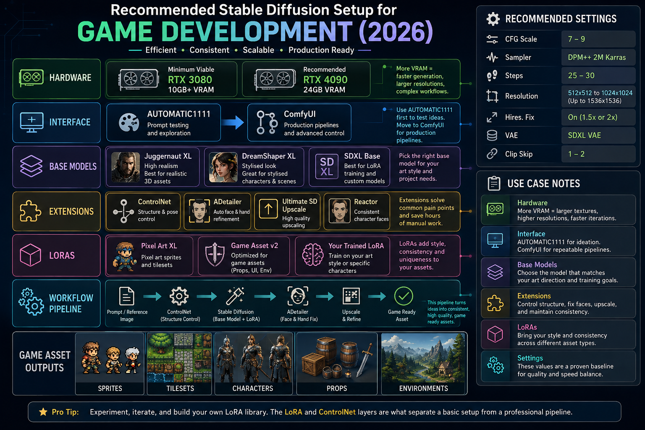Click the ControlNet node structure icon in Extensions
Screen dimensions: 645x430
(x=123, y=211)
